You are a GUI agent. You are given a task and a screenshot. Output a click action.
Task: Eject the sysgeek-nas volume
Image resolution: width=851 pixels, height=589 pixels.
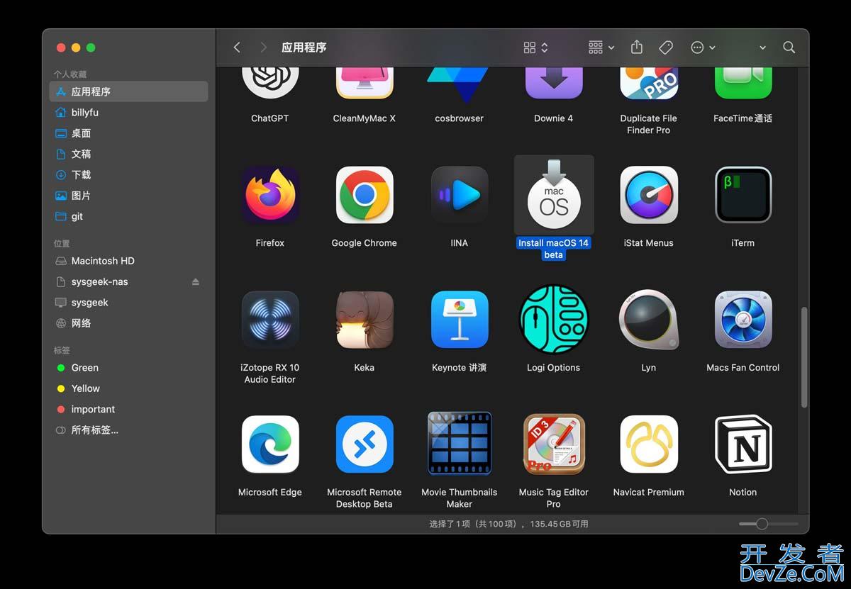(196, 281)
